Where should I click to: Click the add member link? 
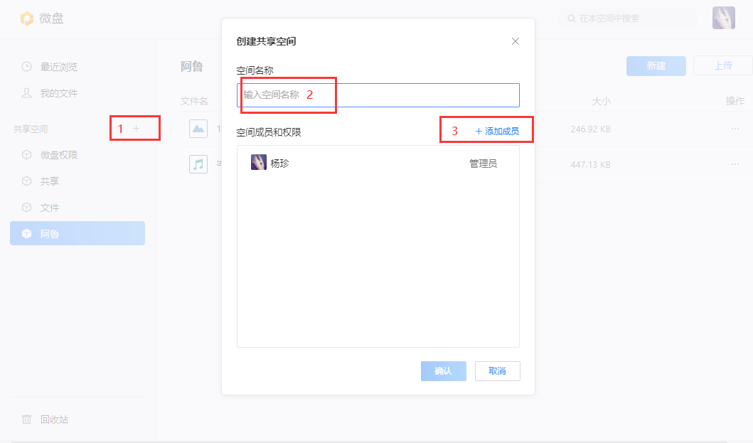pos(497,132)
